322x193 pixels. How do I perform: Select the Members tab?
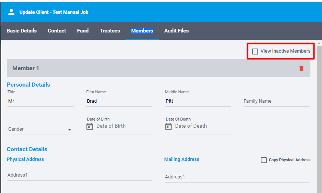(142, 31)
